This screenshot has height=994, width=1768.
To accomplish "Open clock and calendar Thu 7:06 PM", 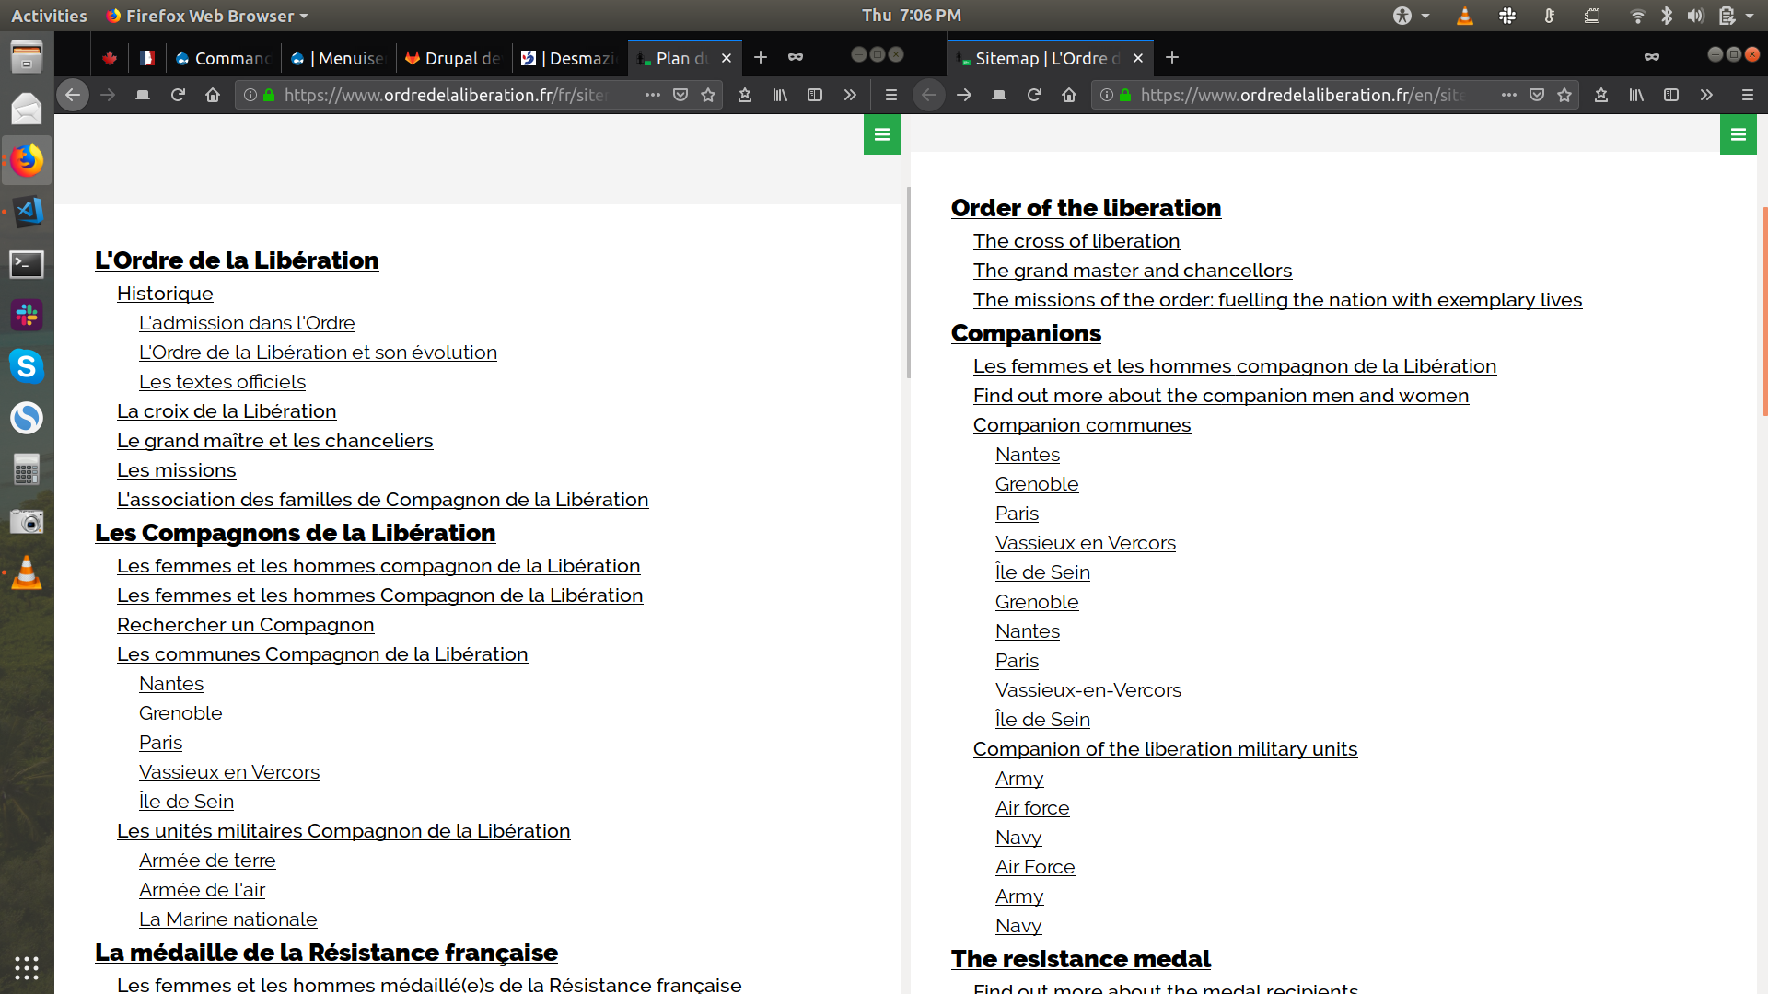I will 912,16.
